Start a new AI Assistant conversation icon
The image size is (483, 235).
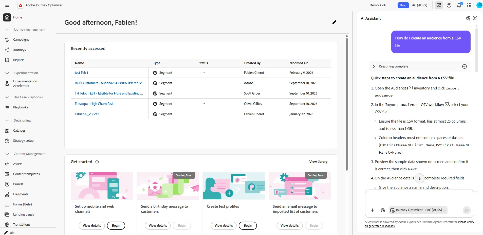click(x=468, y=18)
